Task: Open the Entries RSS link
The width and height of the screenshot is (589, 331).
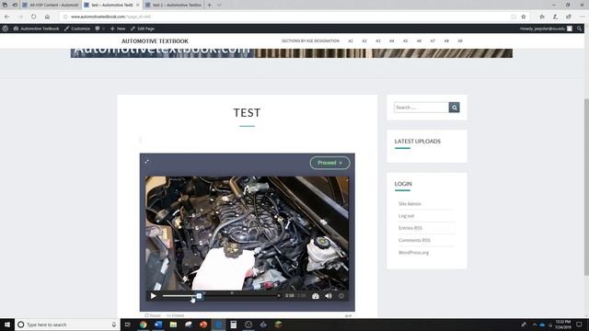Action: tap(410, 228)
